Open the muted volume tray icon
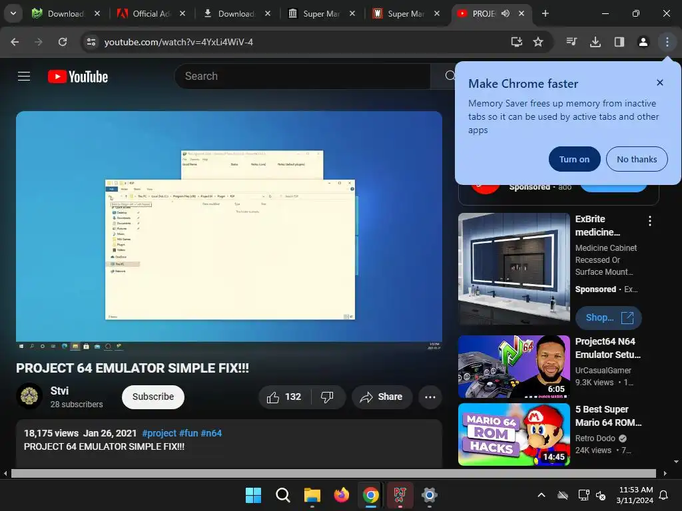The width and height of the screenshot is (682, 511). (601, 495)
